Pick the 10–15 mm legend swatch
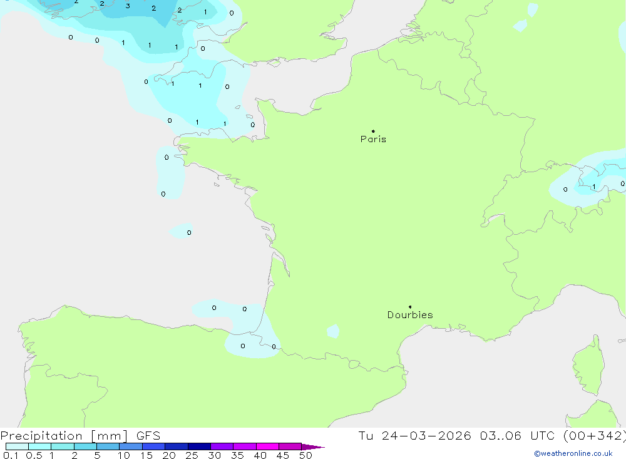The height and width of the screenshot is (459, 626). coord(131,446)
